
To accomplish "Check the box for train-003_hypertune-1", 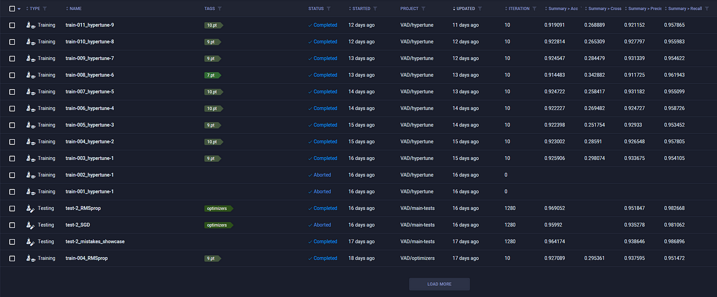I will pyautogui.click(x=12, y=158).
